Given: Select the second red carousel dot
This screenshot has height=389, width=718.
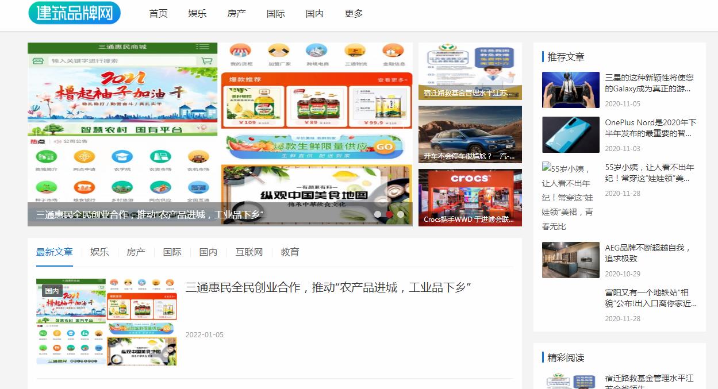Looking at the screenshot, I should tap(389, 214).
